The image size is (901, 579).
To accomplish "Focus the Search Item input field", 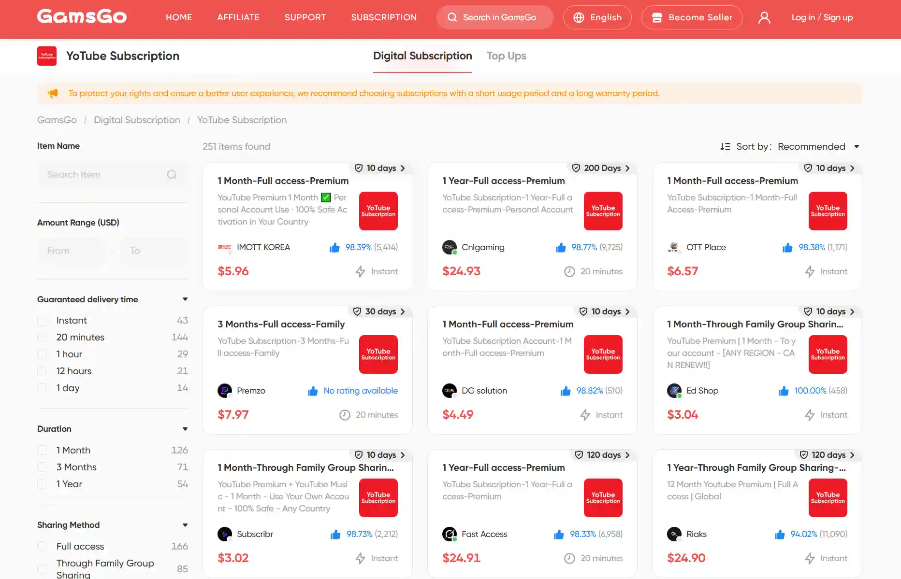I will [x=112, y=175].
